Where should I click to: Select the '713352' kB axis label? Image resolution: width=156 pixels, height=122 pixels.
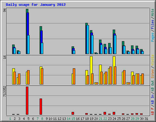(5, 91)
